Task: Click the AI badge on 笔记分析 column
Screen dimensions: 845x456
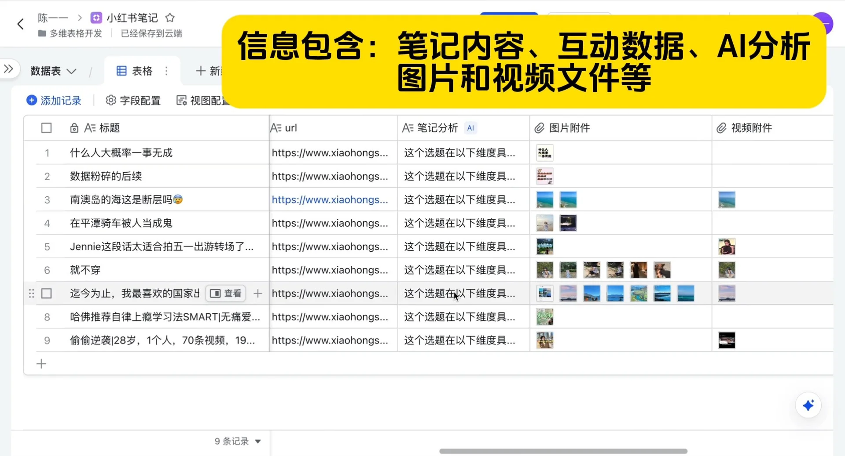Action: pos(470,128)
